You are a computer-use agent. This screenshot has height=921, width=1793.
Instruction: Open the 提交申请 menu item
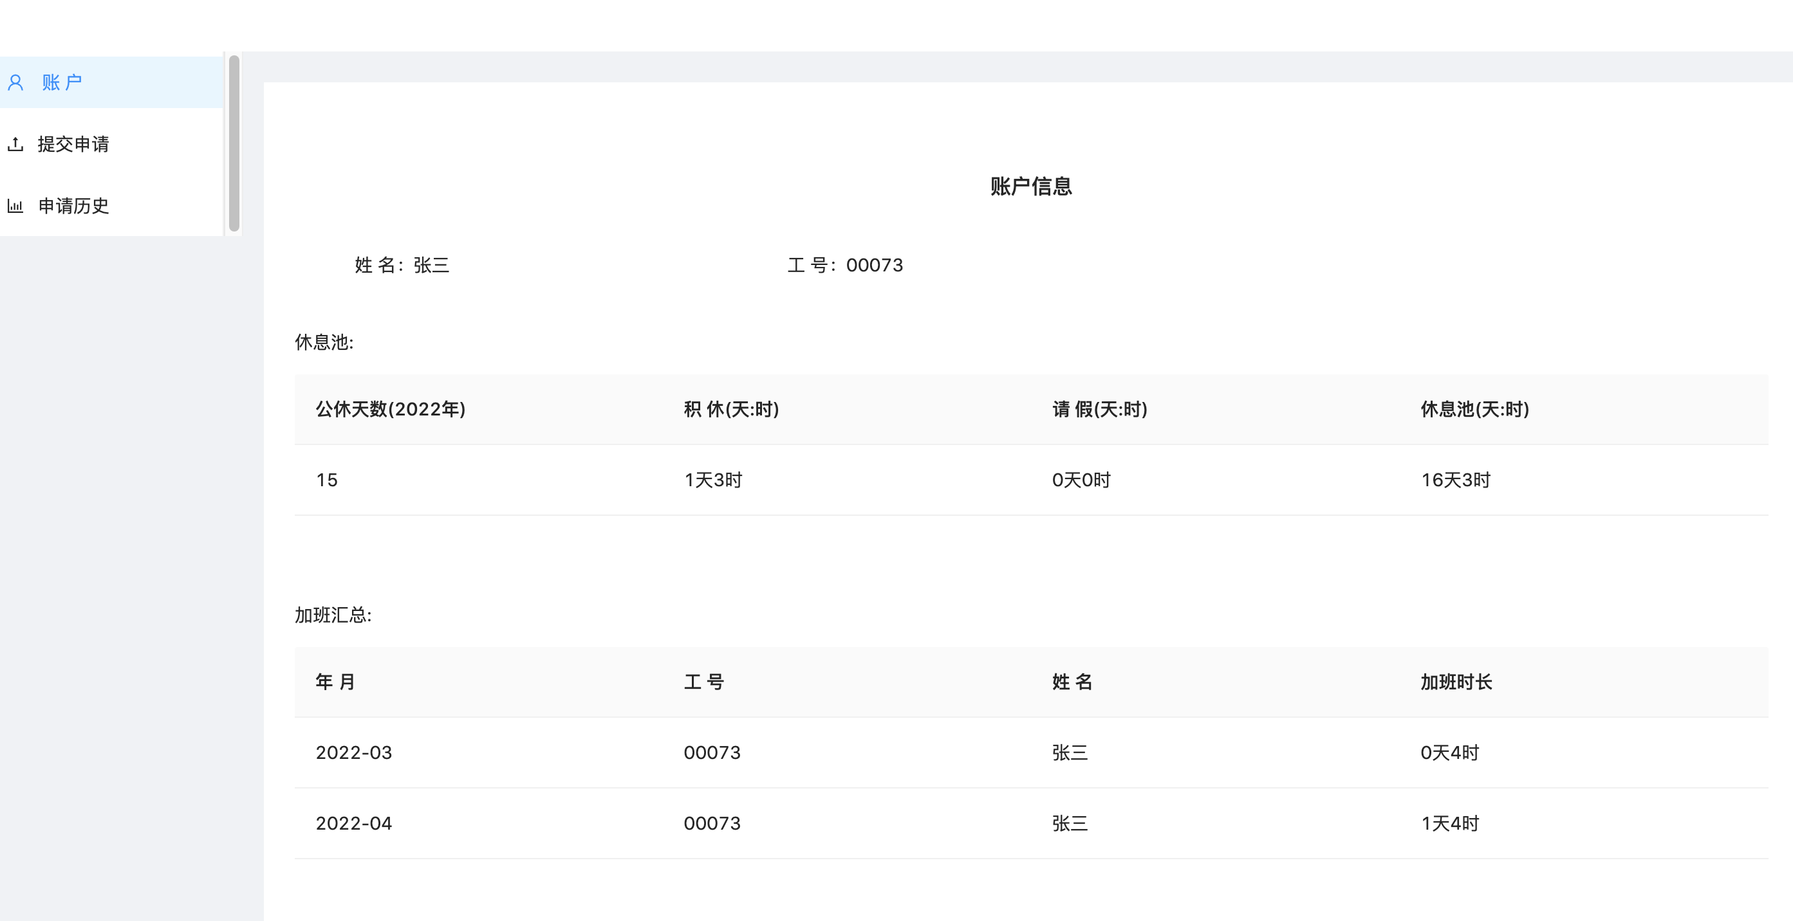point(73,144)
